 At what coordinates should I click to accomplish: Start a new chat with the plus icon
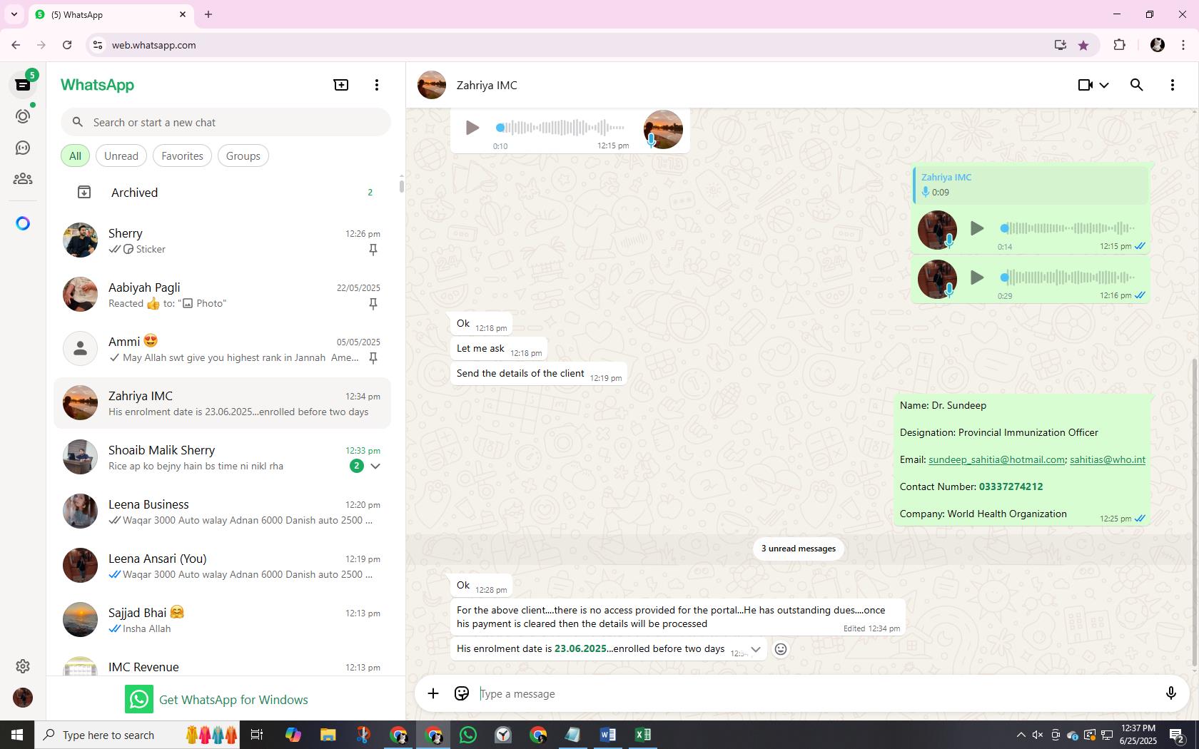click(x=341, y=85)
